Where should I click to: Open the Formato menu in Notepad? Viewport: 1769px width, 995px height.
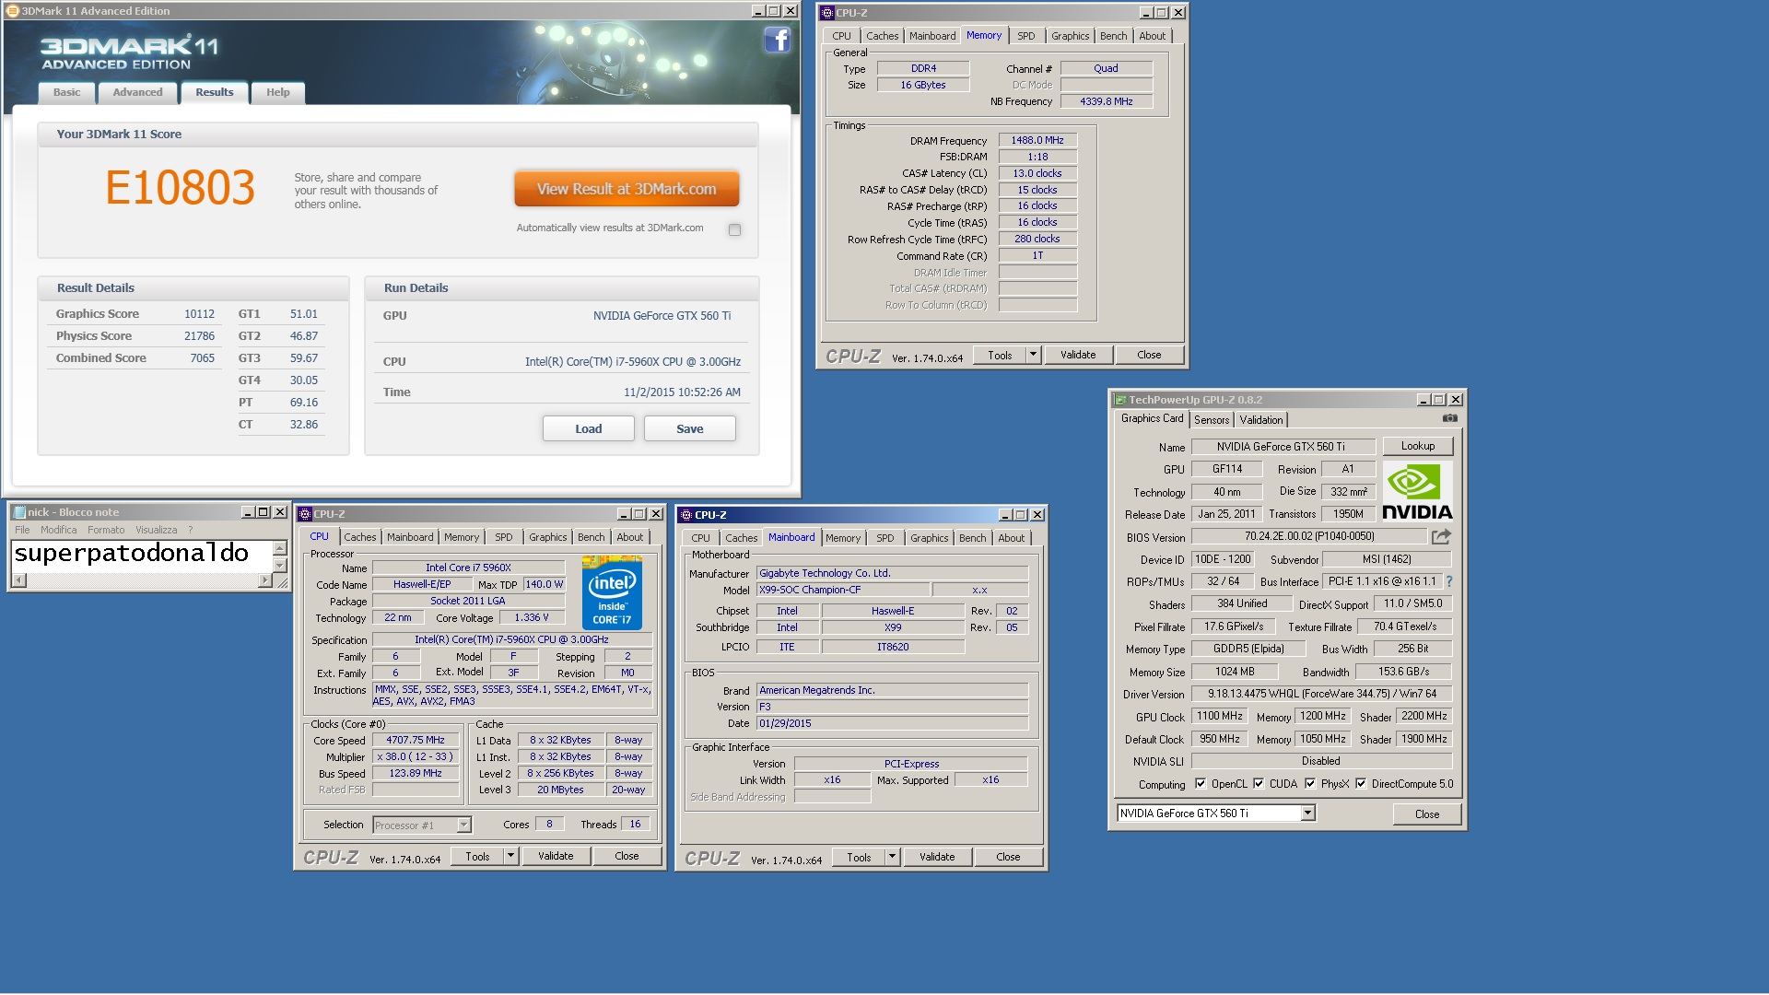[x=106, y=530]
